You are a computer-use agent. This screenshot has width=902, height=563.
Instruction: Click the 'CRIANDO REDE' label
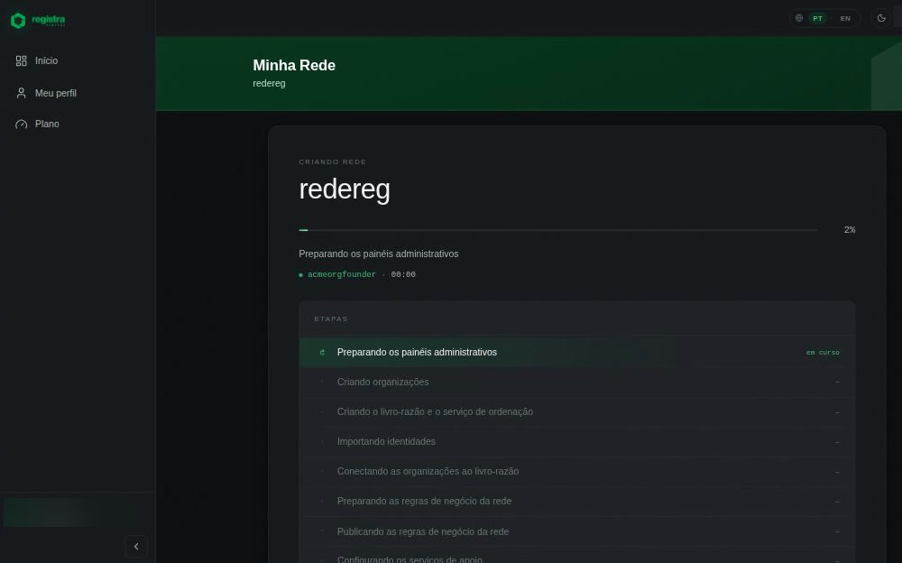point(333,162)
